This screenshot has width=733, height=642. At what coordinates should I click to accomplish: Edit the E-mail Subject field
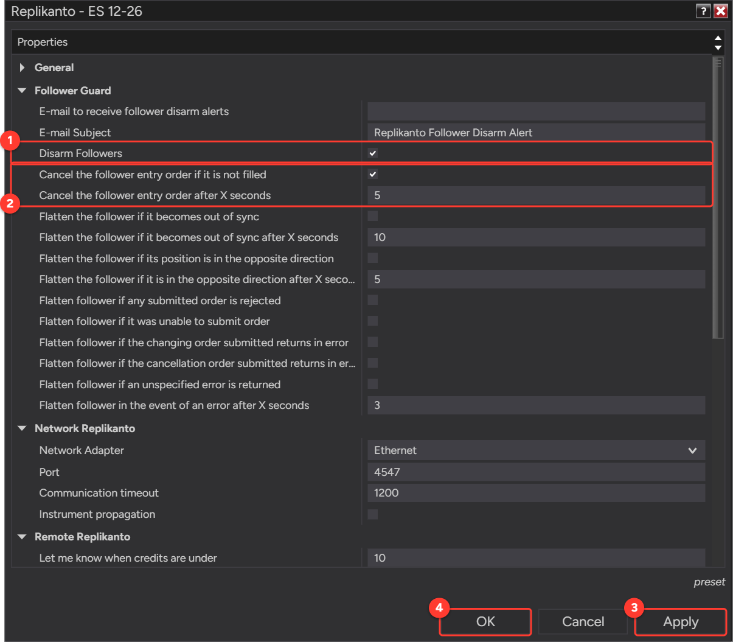click(537, 133)
